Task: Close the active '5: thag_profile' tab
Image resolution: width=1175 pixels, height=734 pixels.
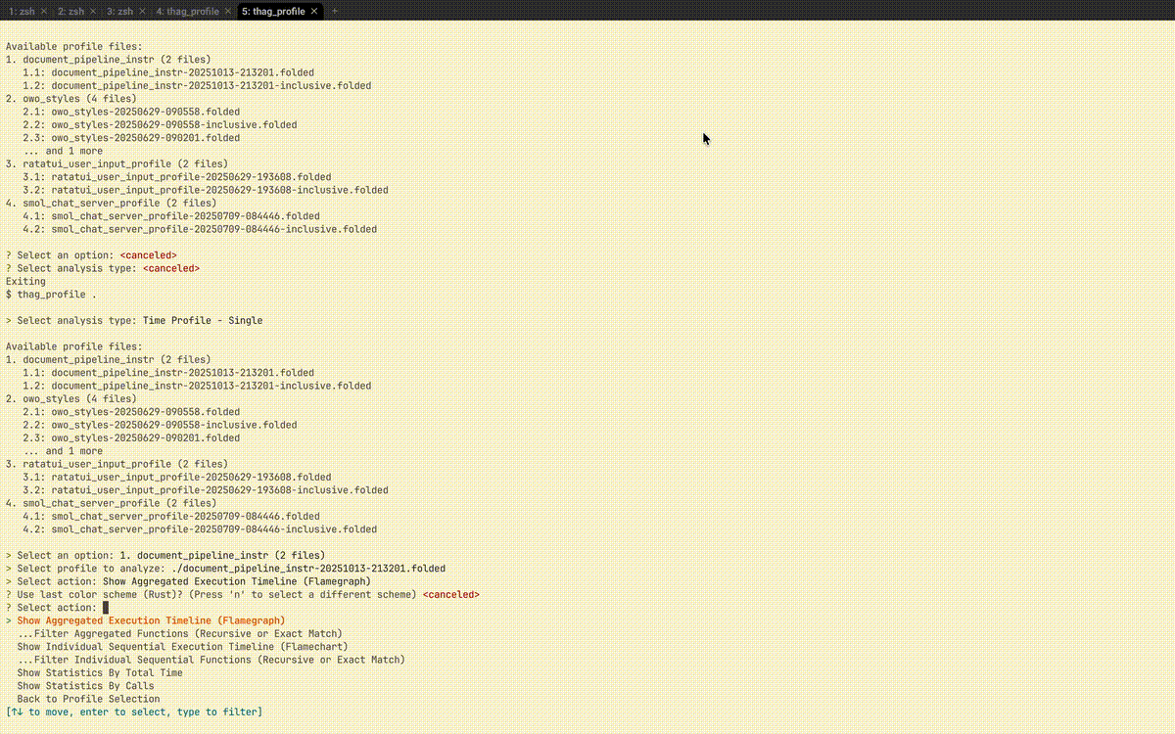Action: [314, 11]
